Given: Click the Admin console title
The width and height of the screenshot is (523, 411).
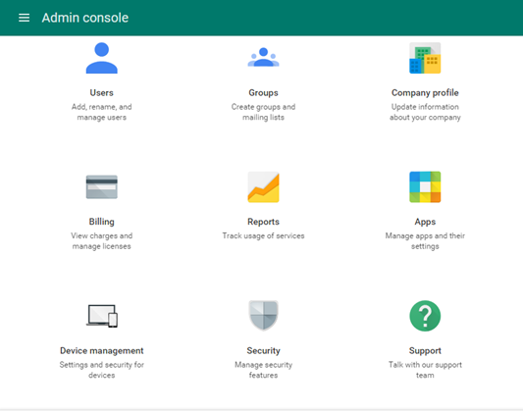Looking at the screenshot, I should [x=85, y=18].
